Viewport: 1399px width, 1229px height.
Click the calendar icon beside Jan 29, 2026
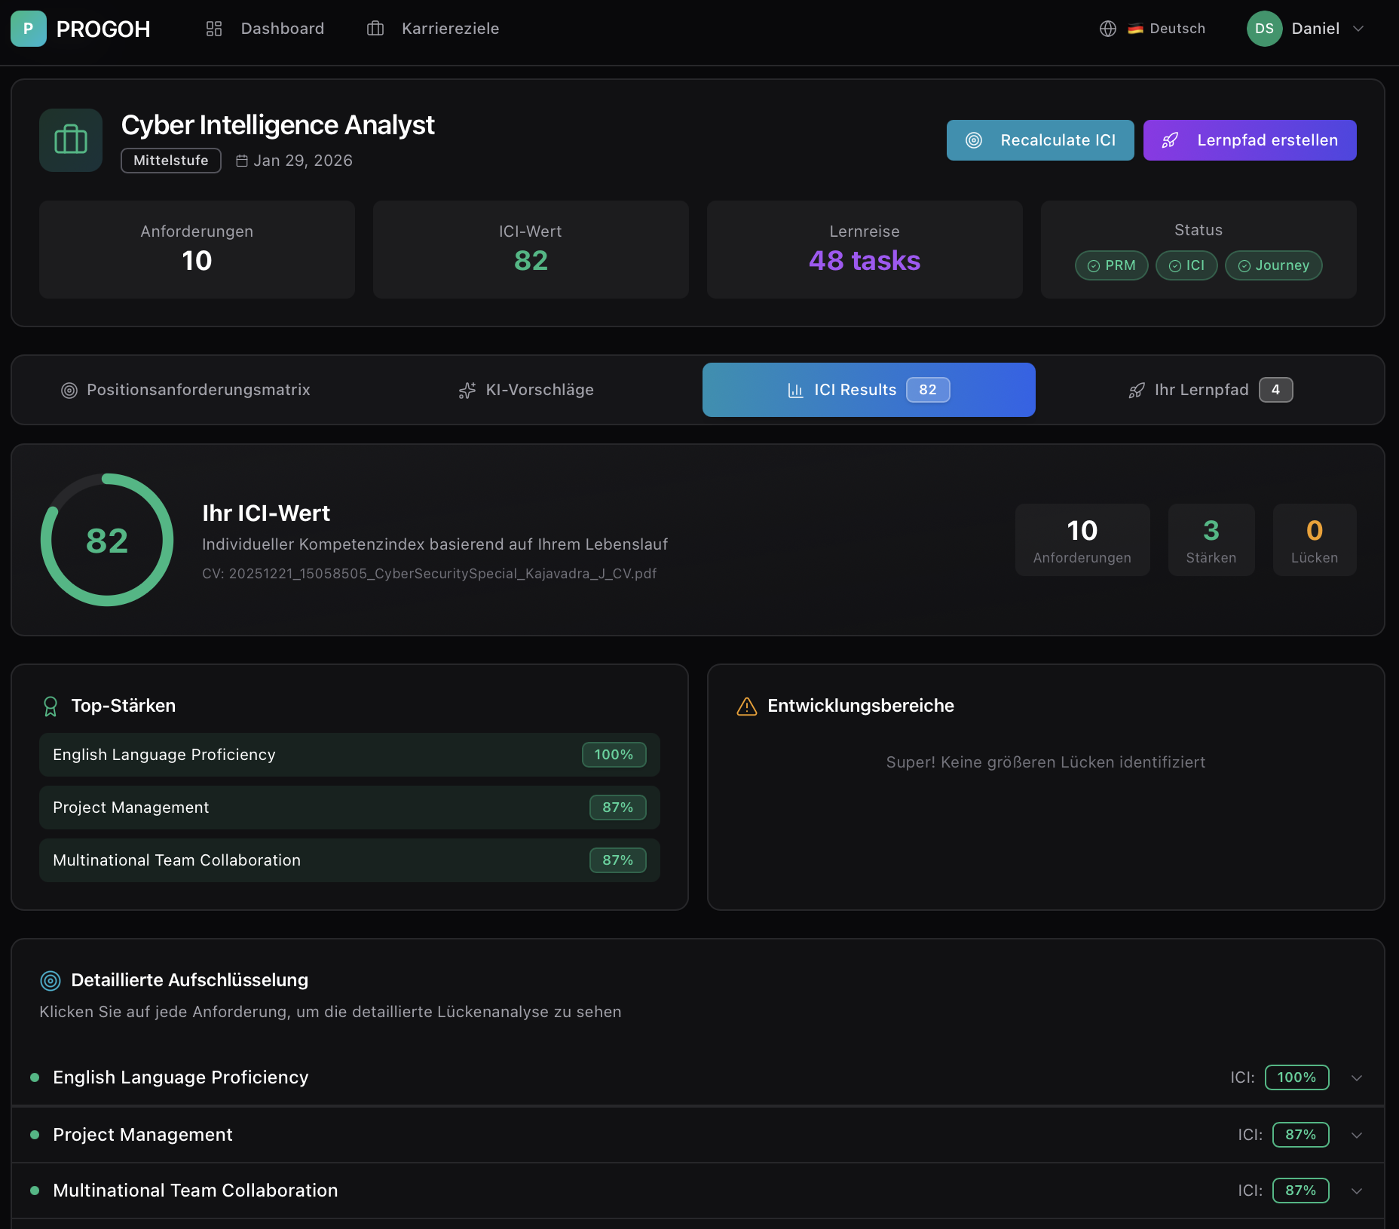pos(242,161)
